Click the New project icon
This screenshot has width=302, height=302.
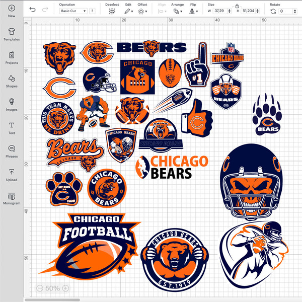(x=12, y=8)
